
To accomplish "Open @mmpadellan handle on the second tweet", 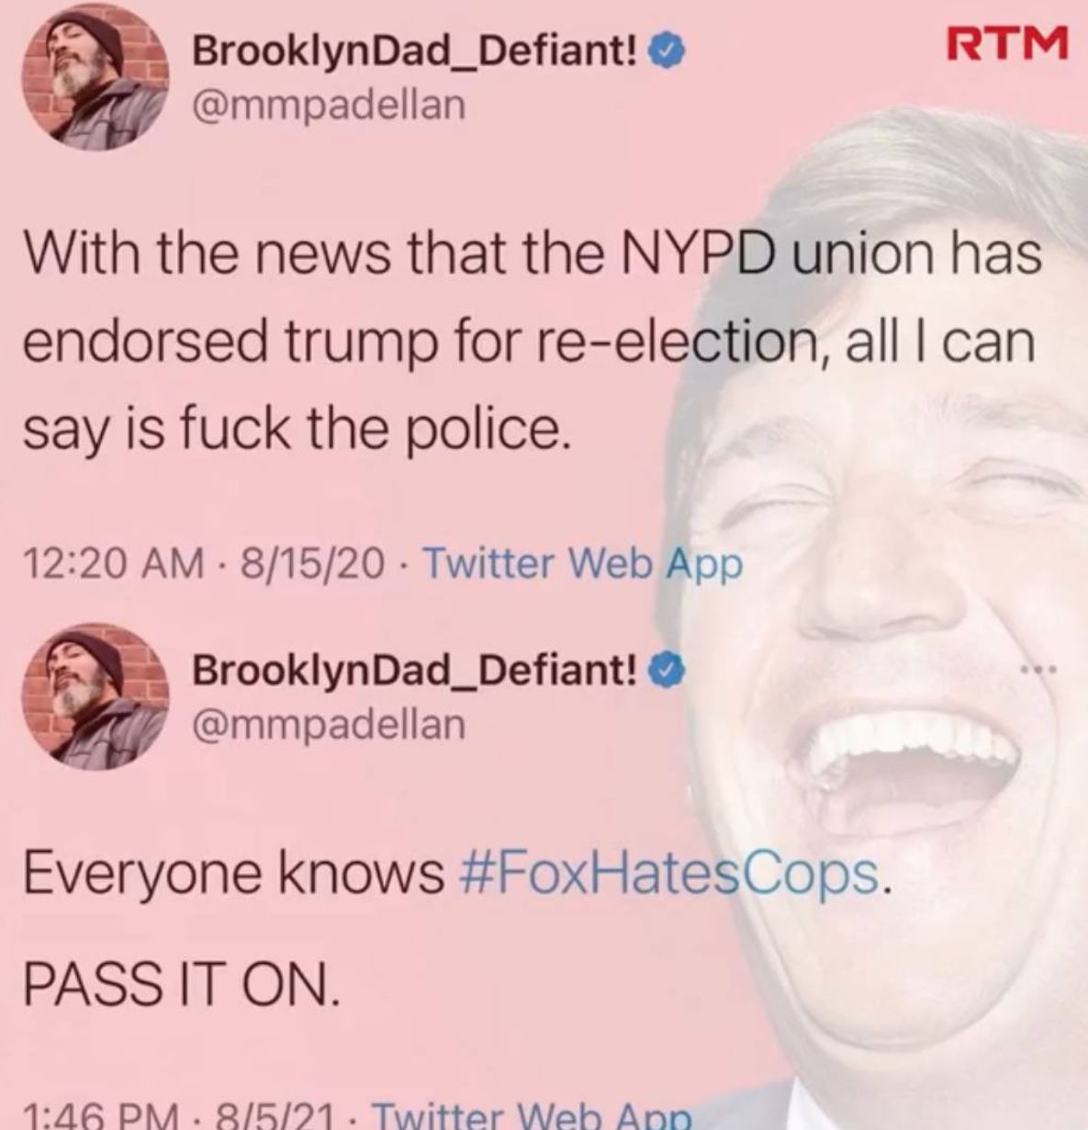I will 327,724.
